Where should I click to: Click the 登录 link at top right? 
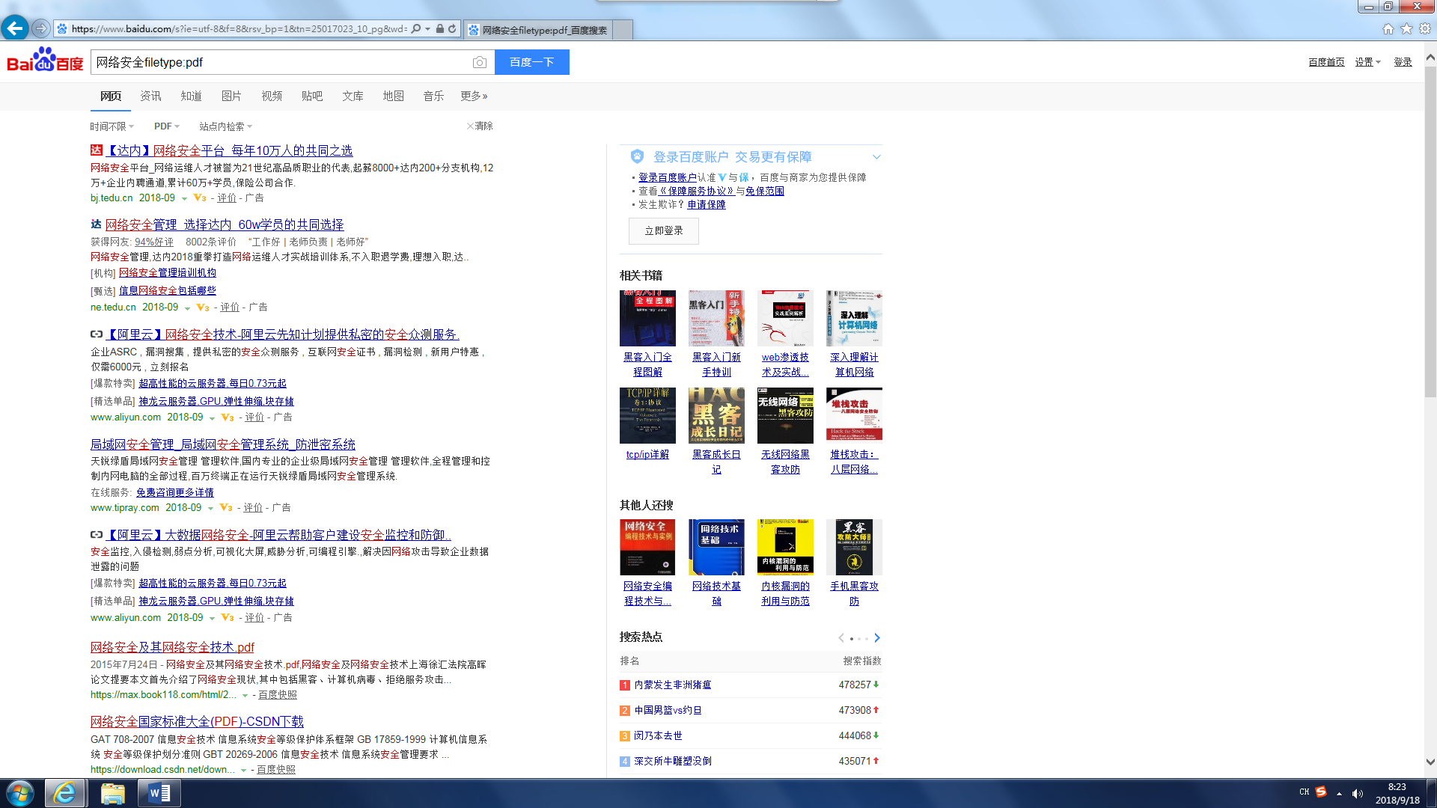pyautogui.click(x=1403, y=62)
